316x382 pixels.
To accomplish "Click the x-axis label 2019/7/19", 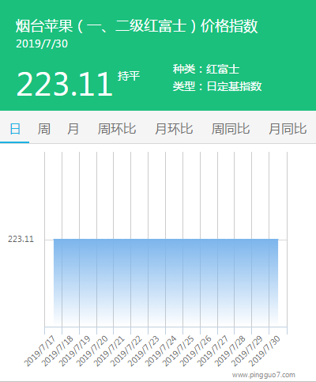I will (76, 351).
